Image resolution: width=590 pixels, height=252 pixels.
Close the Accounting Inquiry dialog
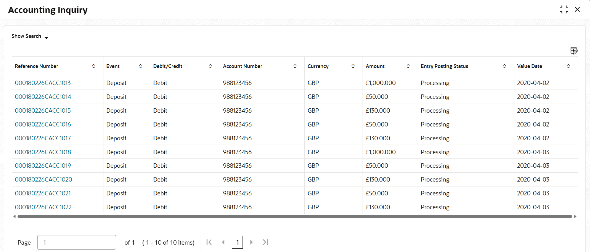click(x=577, y=10)
